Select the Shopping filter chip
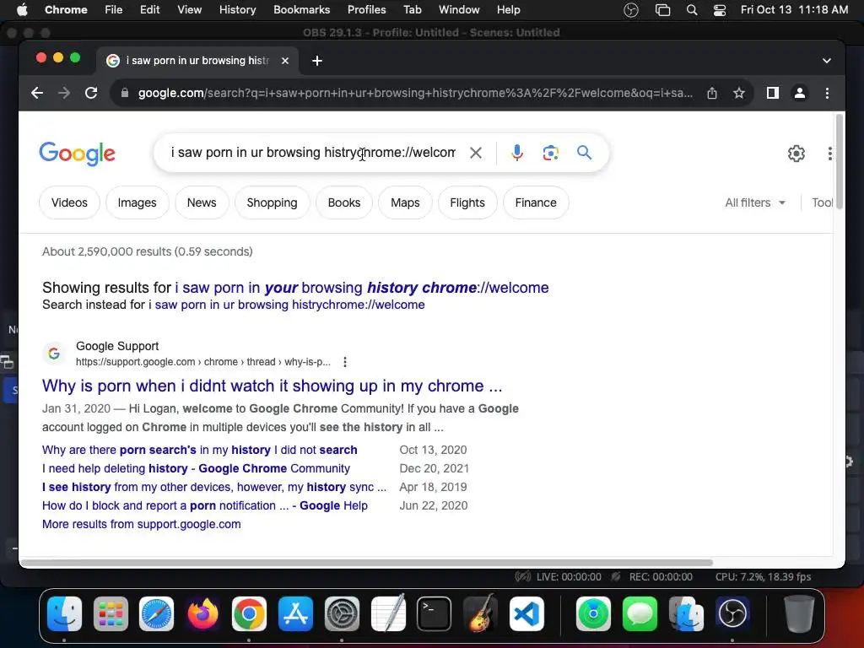Screen dimensions: 864x648 tap(273, 202)
